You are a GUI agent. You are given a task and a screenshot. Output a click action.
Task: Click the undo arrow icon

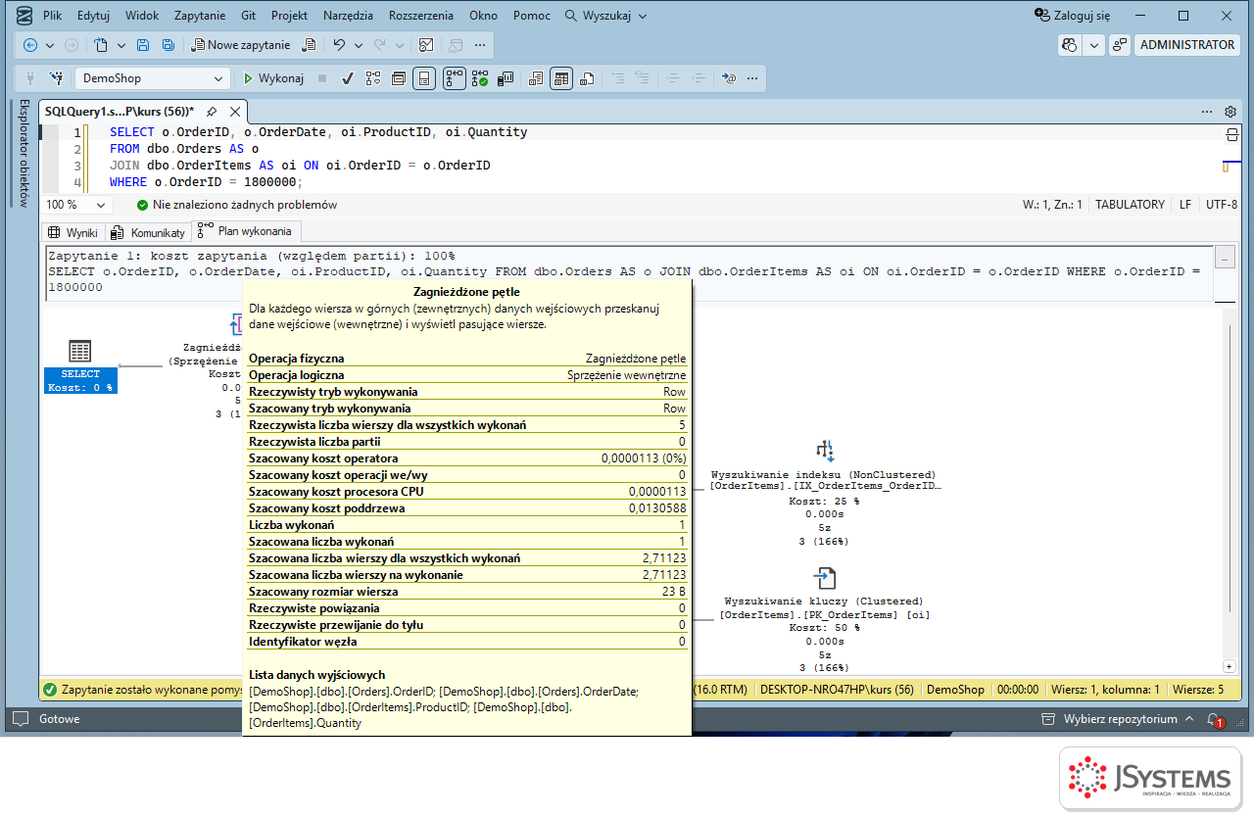click(339, 45)
